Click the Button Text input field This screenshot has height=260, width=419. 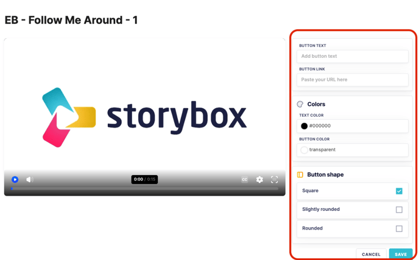[352, 56]
